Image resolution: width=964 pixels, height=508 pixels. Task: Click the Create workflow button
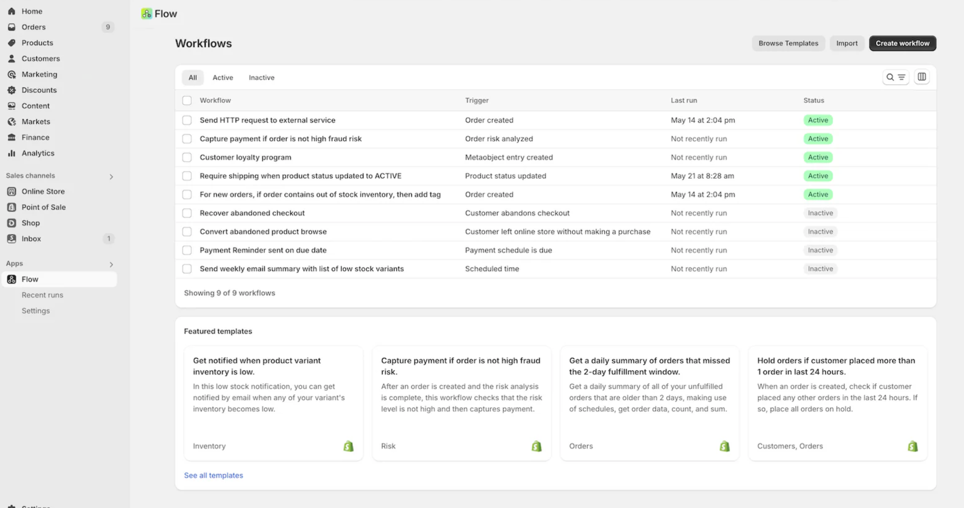point(902,43)
